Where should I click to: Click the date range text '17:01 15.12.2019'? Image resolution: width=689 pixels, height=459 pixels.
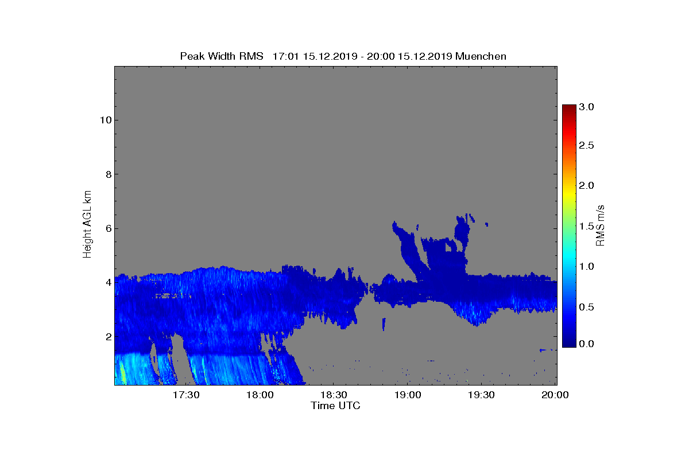click(x=316, y=56)
